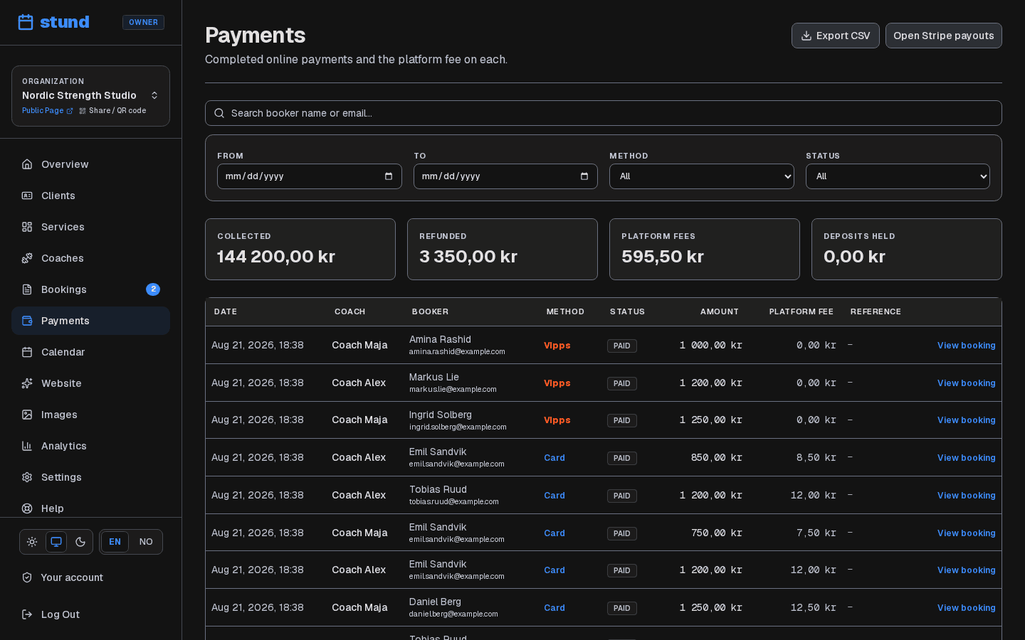Click the Help lifebuoy icon
Screen dimensions: 1025x640
click(x=27, y=508)
